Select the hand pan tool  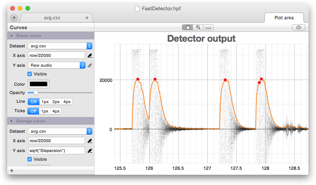click(x=187, y=27)
